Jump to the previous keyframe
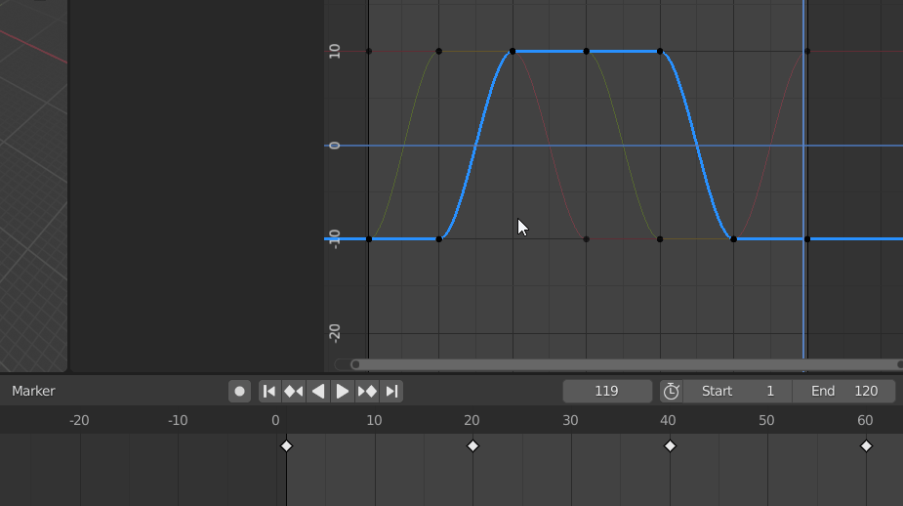Viewport: 903px width, 506px height. [294, 392]
